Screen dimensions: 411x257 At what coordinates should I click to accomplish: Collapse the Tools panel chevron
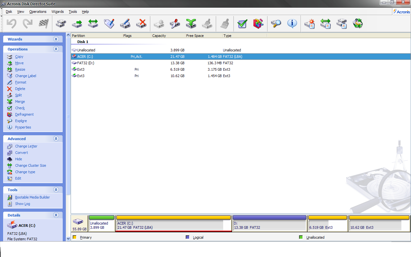[x=56, y=190]
